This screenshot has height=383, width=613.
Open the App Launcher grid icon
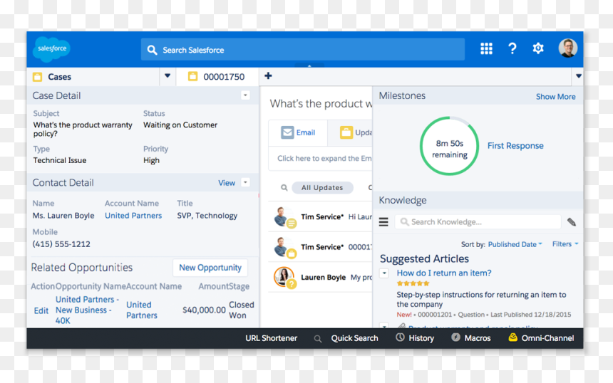486,48
